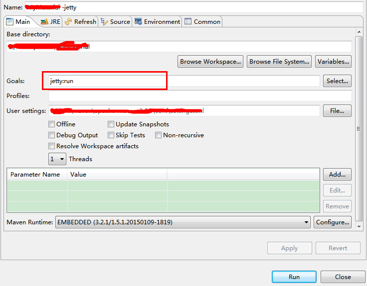Open the Refresh tab

tap(80, 22)
